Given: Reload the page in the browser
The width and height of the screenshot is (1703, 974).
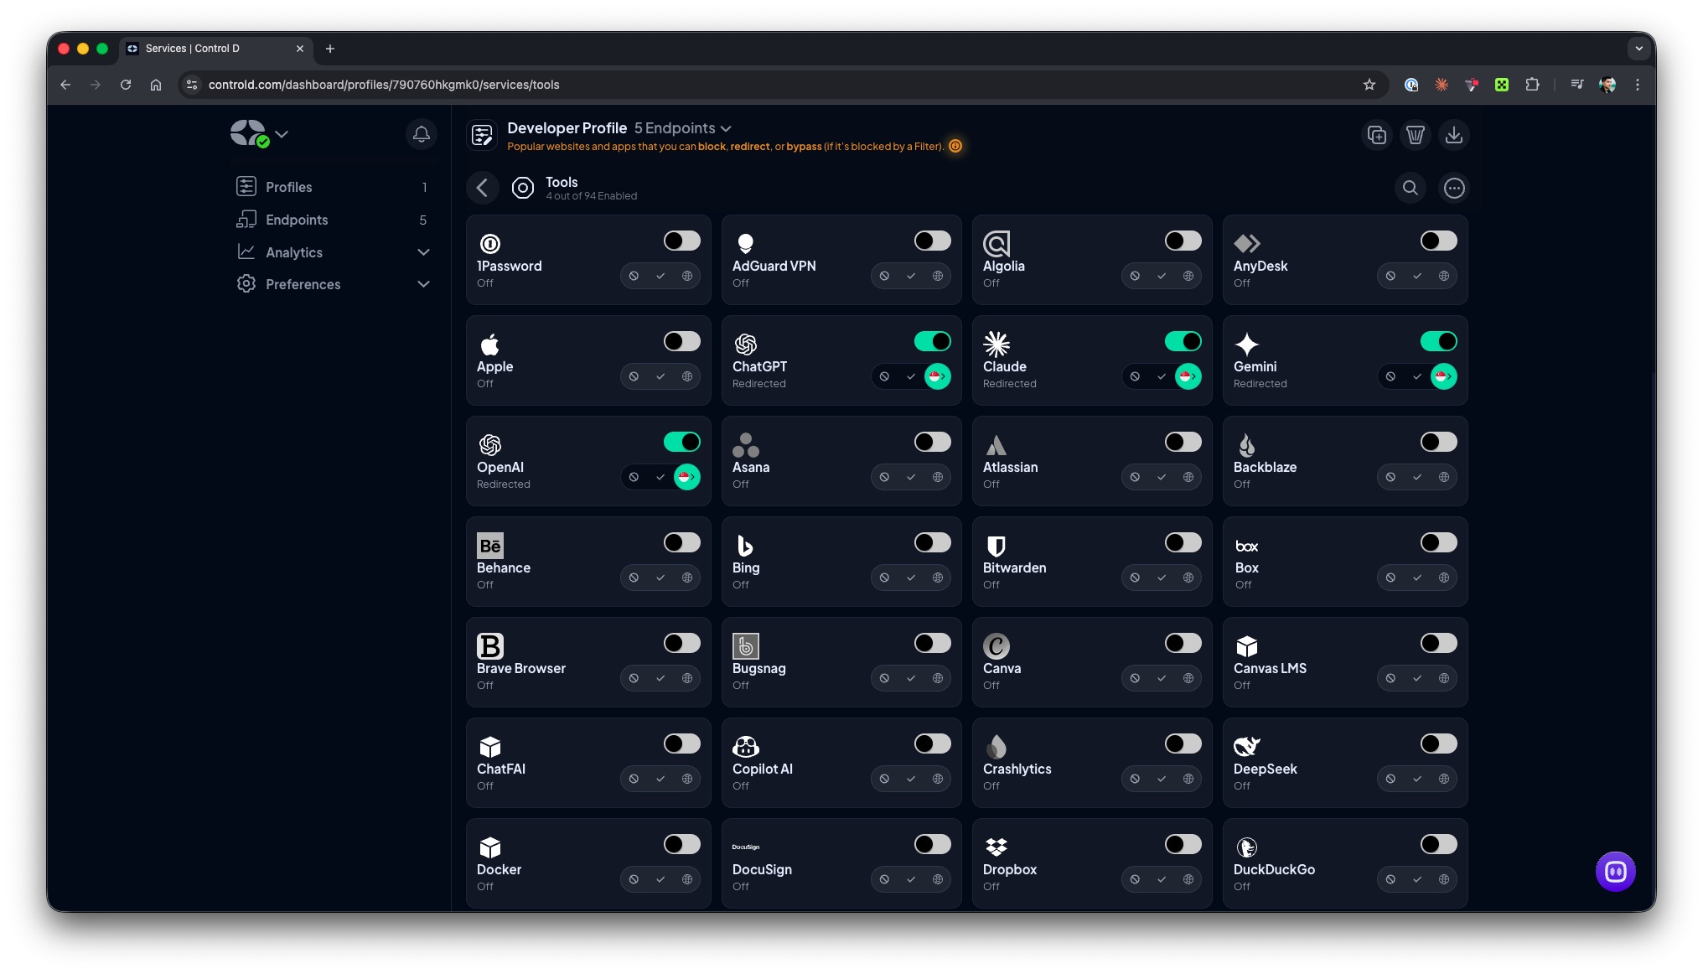Looking at the screenshot, I should point(126,85).
